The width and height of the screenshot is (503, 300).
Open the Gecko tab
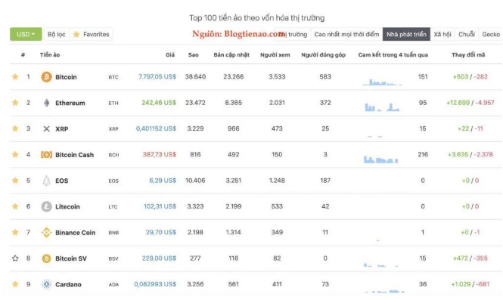click(x=491, y=34)
